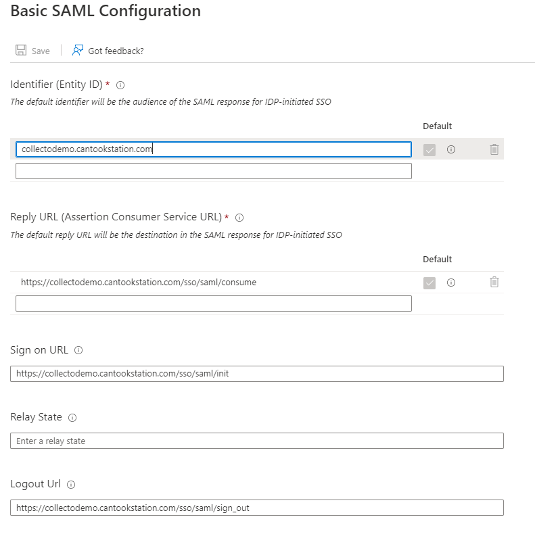This screenshot has height=559, width=535.
Task: Toggle Default checkbox for reply URL
Action: tap(429, 283)
